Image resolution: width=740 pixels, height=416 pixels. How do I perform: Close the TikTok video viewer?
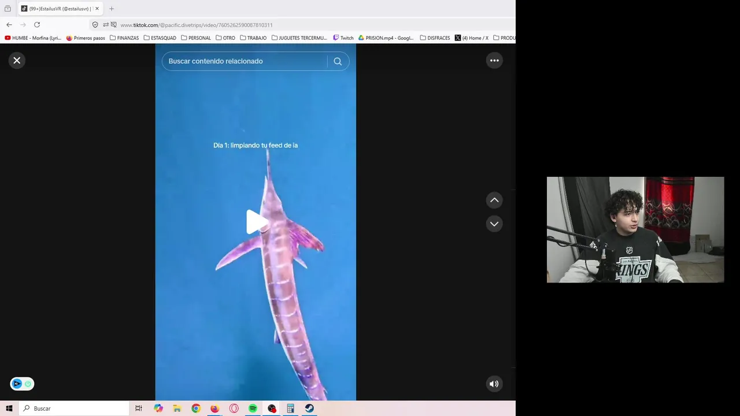[17, 60]
